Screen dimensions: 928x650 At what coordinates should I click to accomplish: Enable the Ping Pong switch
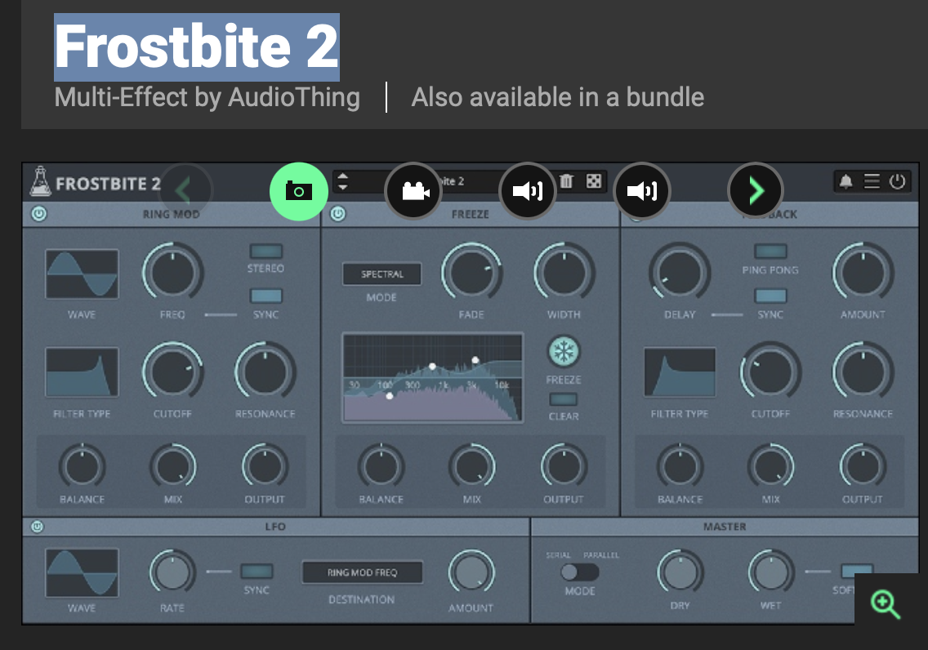click(770, 251)
